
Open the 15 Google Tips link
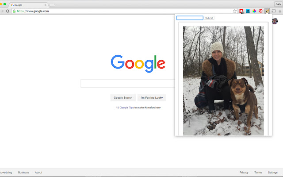[125, 108]
